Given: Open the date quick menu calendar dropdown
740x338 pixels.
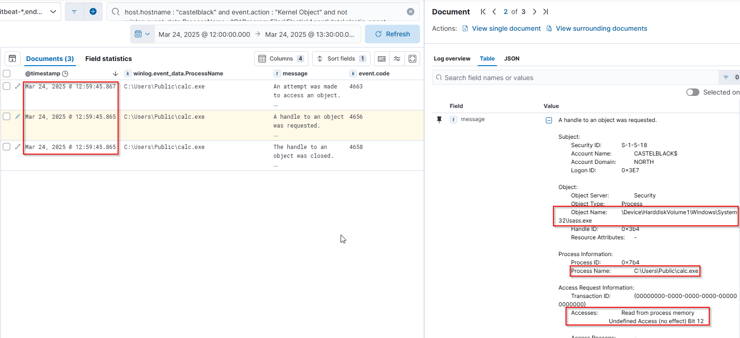Looking at the screenshot, I should [x=142, y=34].
